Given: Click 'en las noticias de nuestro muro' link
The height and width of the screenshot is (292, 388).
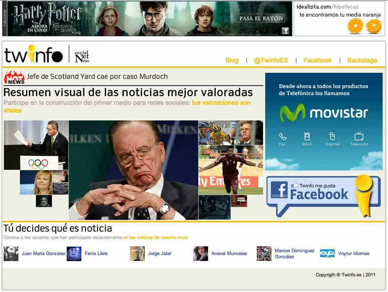Looking at the screenshot, I should 156,237.
